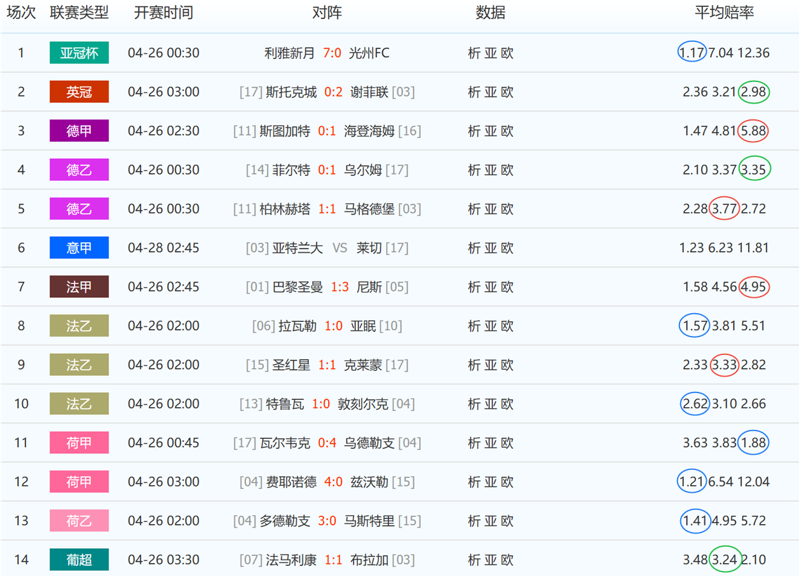This screenshot has height=576, width=799.
Task: Click the 1:3 score for 巴黎圣曼 match
Action: [x=339, y=286]
